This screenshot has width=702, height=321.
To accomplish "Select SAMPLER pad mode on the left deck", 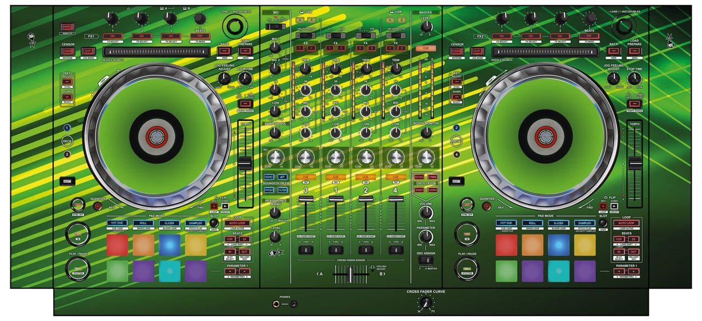I will pyautogui.click(x=196, y=223).
